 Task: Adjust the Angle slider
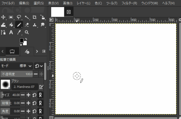pyautogui.click(x=10, y=111)
